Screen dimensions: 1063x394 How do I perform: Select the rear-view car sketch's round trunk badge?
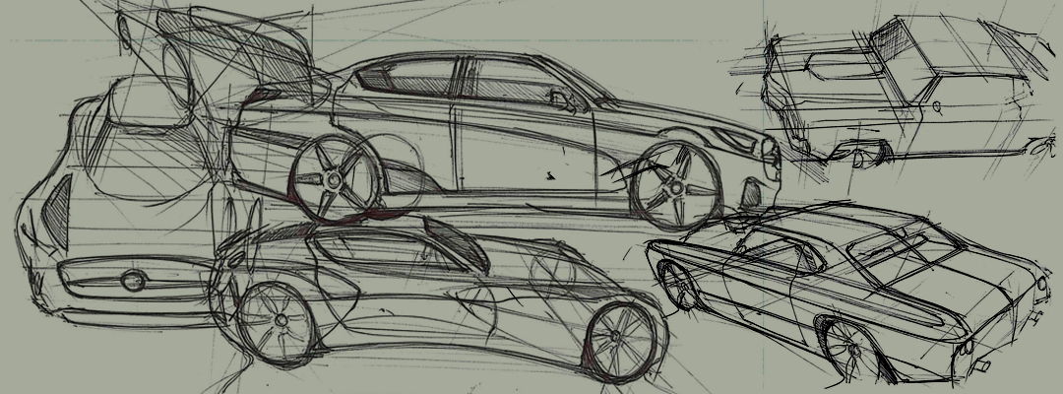click(133, 280)
